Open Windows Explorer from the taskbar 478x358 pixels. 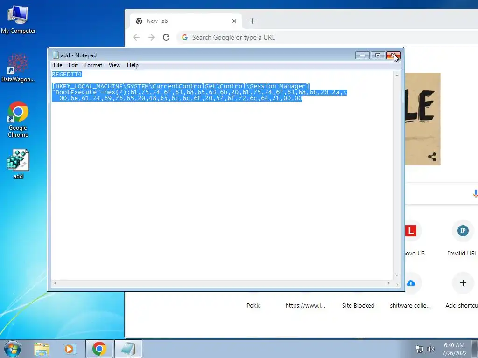point(42,349)
